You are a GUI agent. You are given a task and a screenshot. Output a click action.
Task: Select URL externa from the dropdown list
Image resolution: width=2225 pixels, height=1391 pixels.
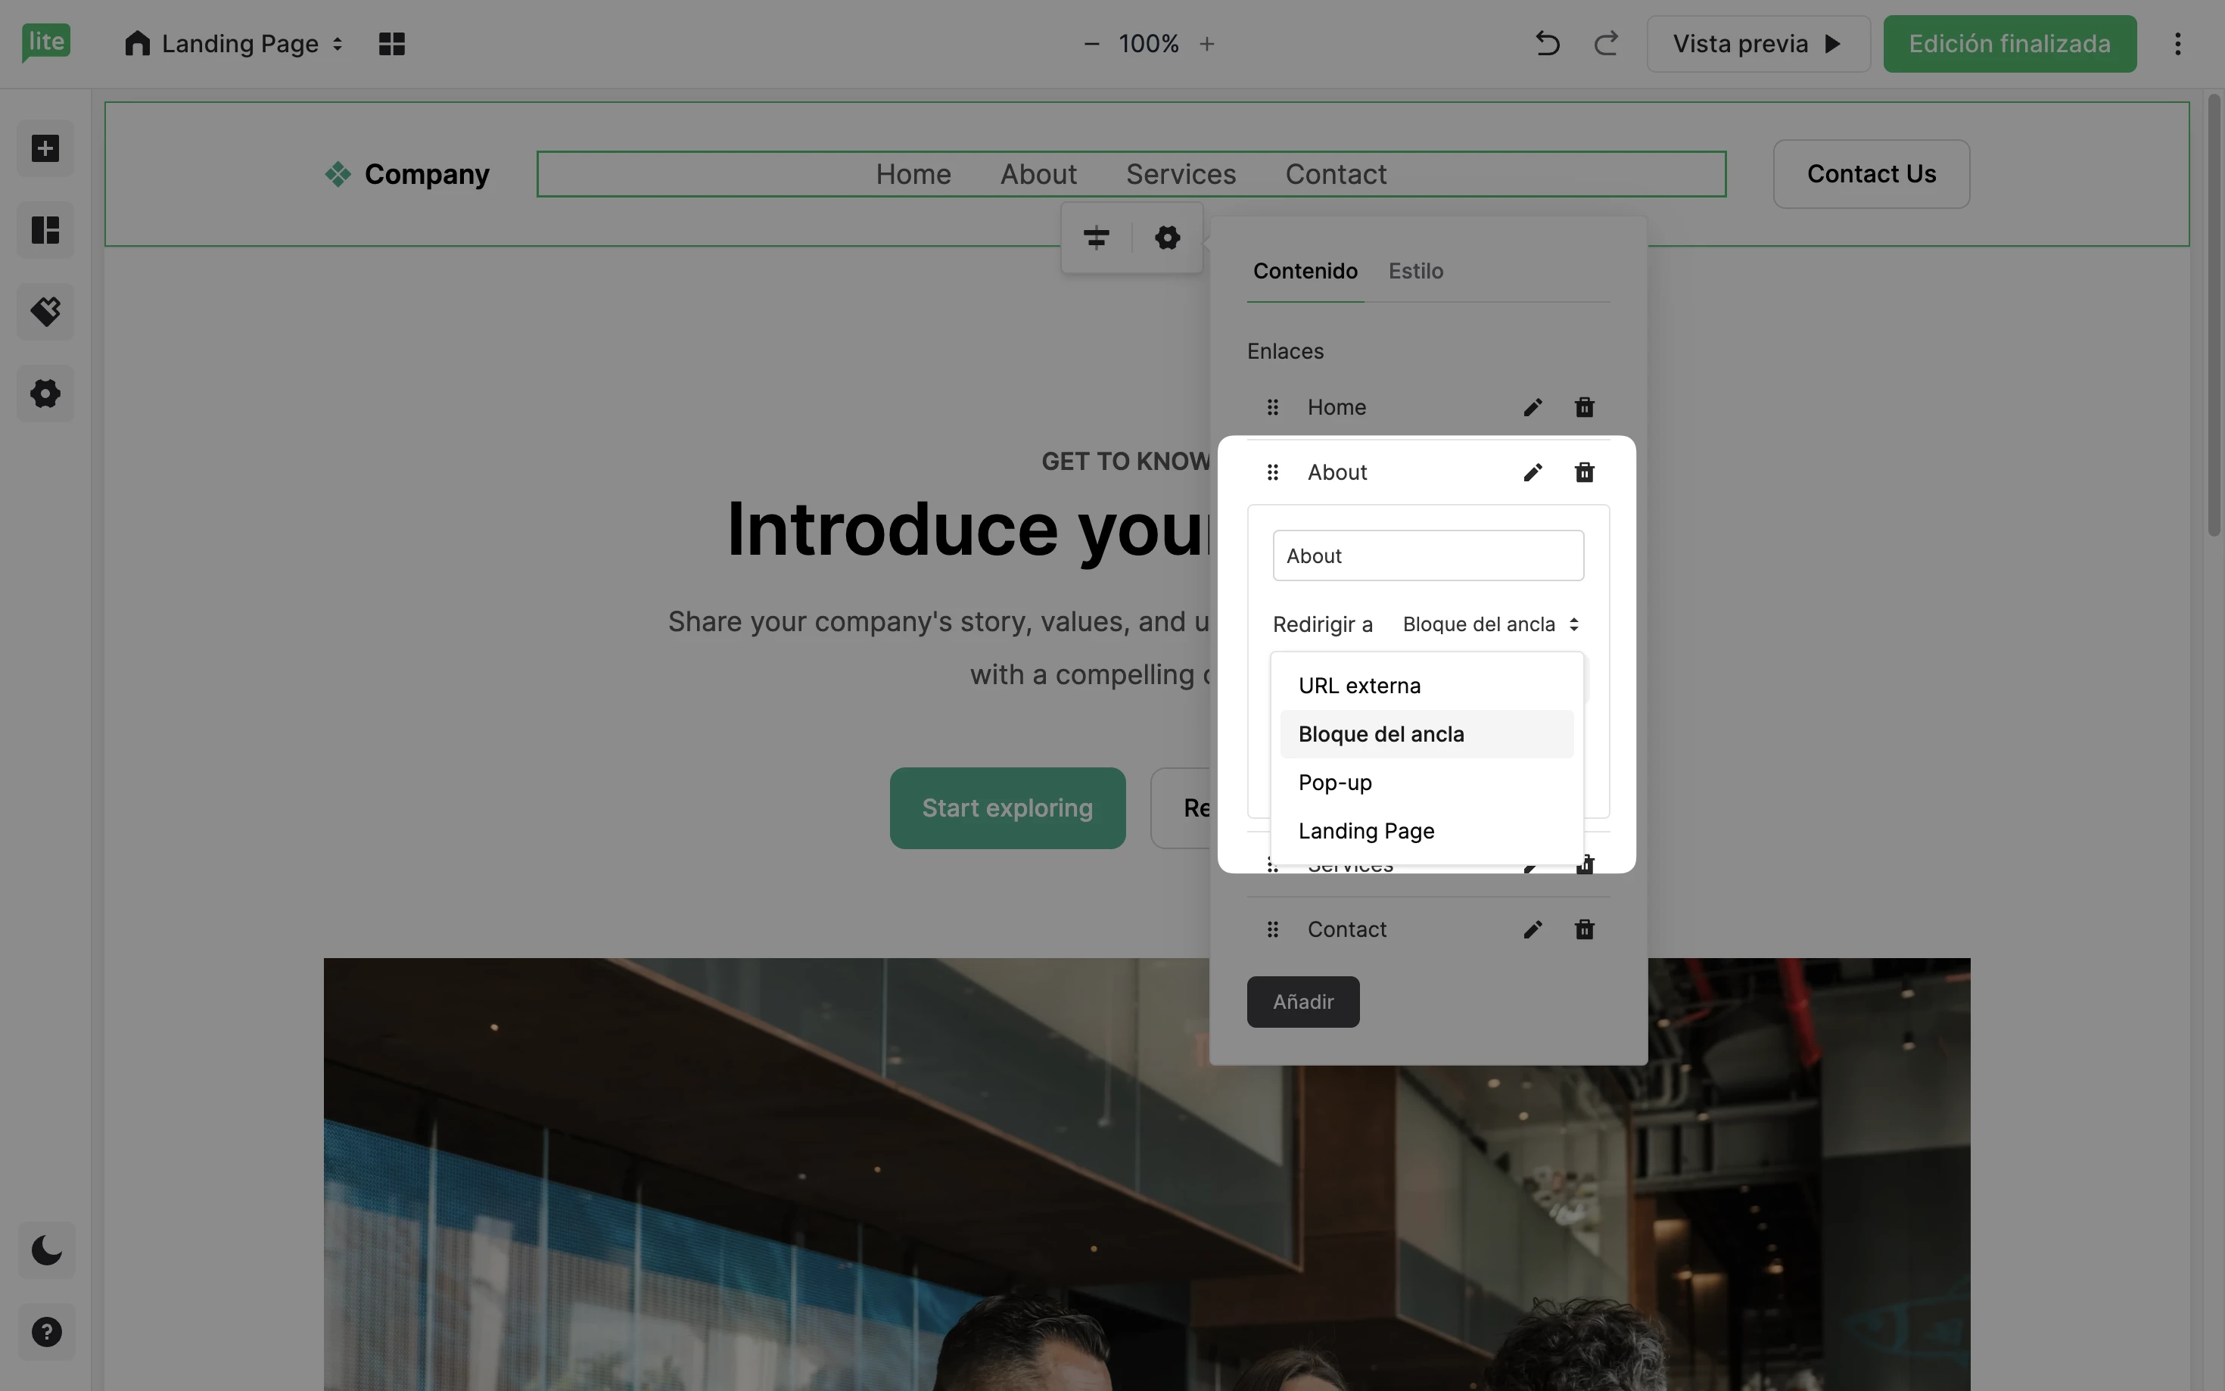[1359, 686]
